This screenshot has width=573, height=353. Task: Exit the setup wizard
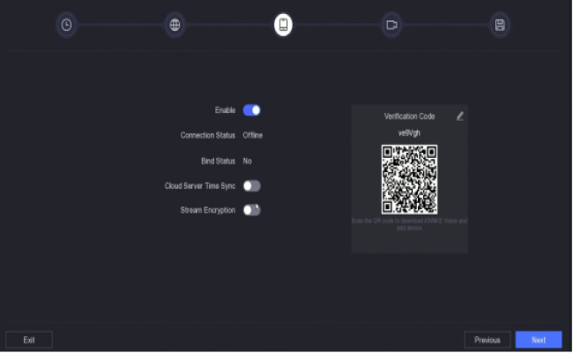pos(29,340)
